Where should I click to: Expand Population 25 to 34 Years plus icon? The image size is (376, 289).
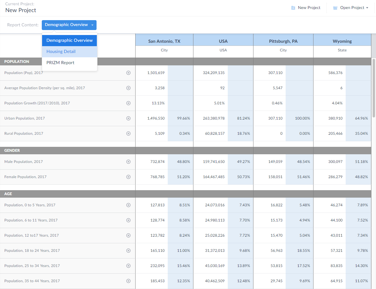(x=128, y=266)
